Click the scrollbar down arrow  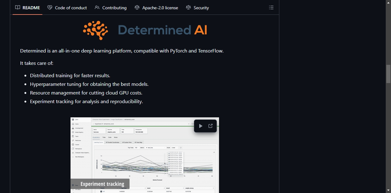pos(388,190)
